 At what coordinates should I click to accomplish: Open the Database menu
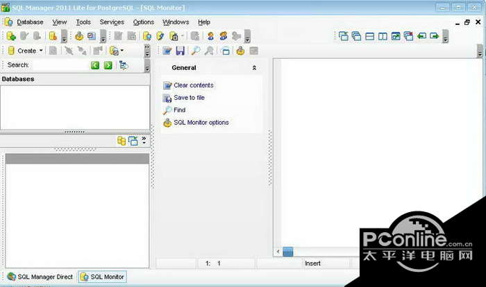tap(30, 22)
